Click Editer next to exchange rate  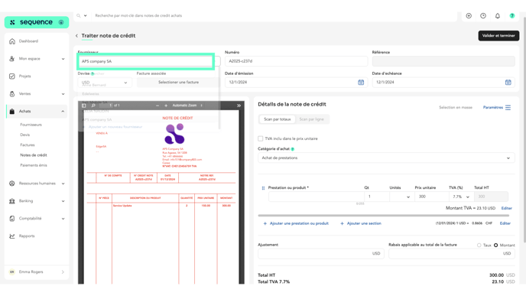tap(505, 223)
